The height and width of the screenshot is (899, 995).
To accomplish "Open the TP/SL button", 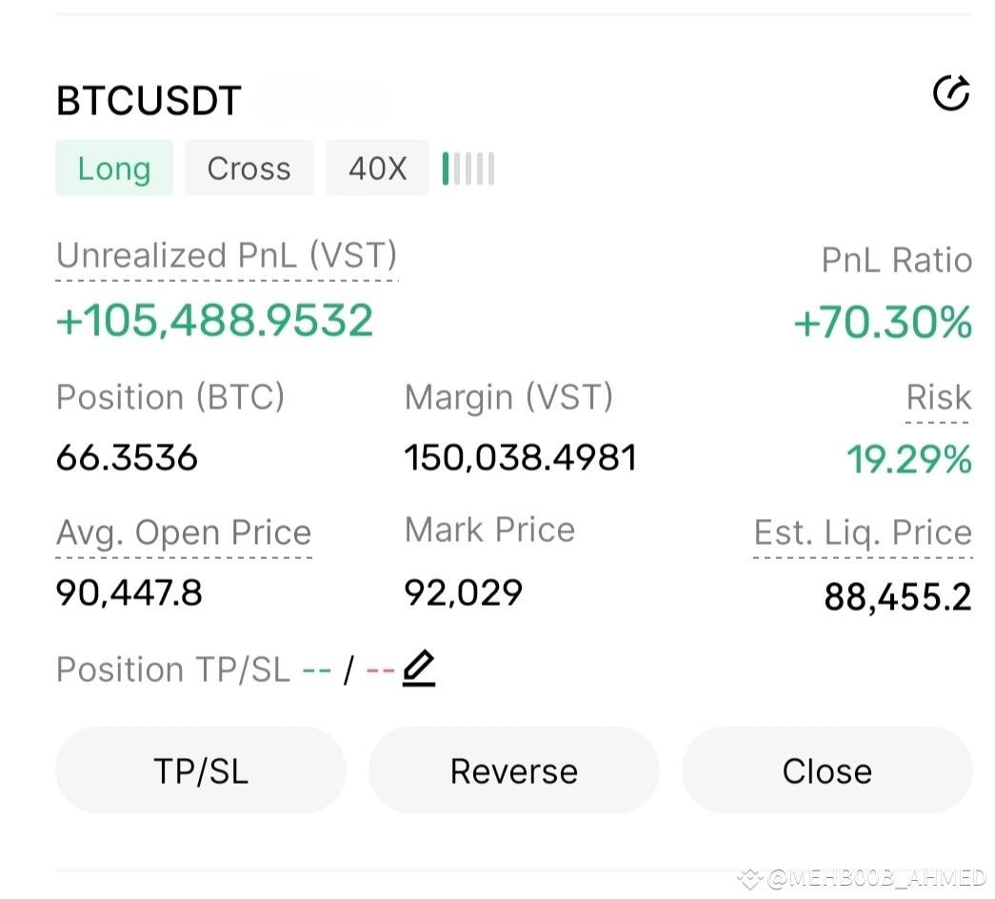I will 201,770.
